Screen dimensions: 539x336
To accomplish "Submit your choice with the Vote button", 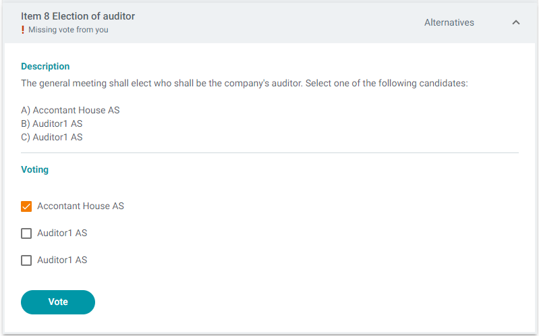I will (58, 302).
